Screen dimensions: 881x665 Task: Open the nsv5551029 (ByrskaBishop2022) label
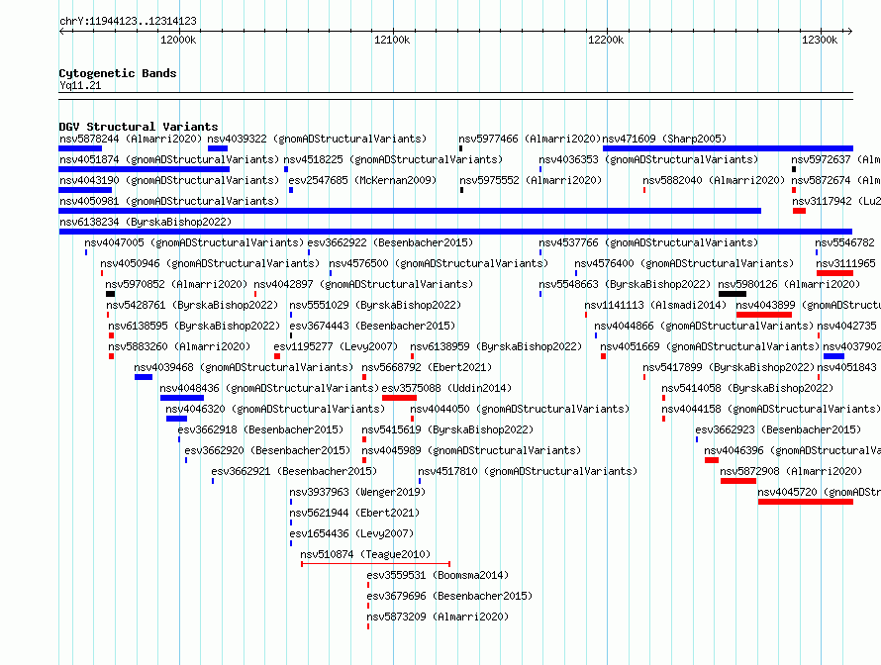click(x=375, y=305)
